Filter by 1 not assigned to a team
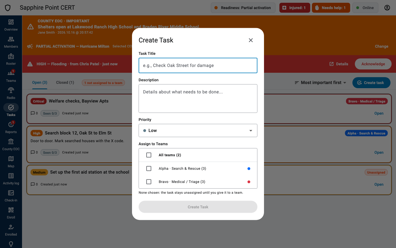 pyautogui.click(x=103, y=83)
